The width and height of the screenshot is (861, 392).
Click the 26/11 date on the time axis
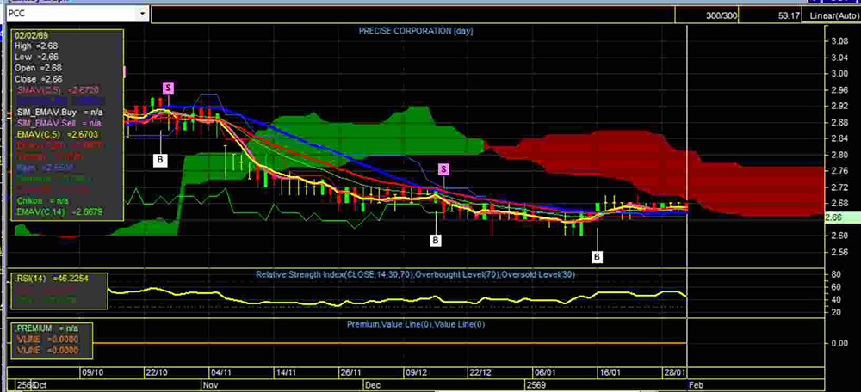[x=350, y=373]
